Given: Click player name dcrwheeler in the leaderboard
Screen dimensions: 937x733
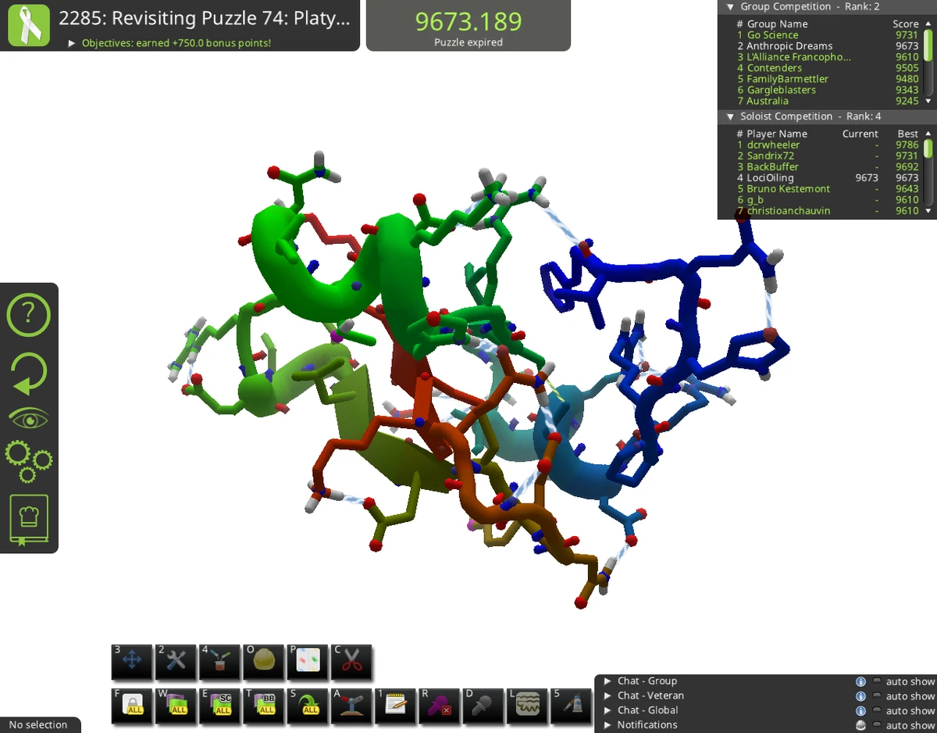Looking at the screenshot, I should 773,145.
